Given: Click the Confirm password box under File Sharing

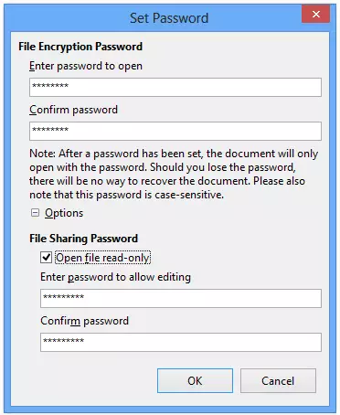Looking at the screenshot, I should pyautogui.click(x=181, y=342).
